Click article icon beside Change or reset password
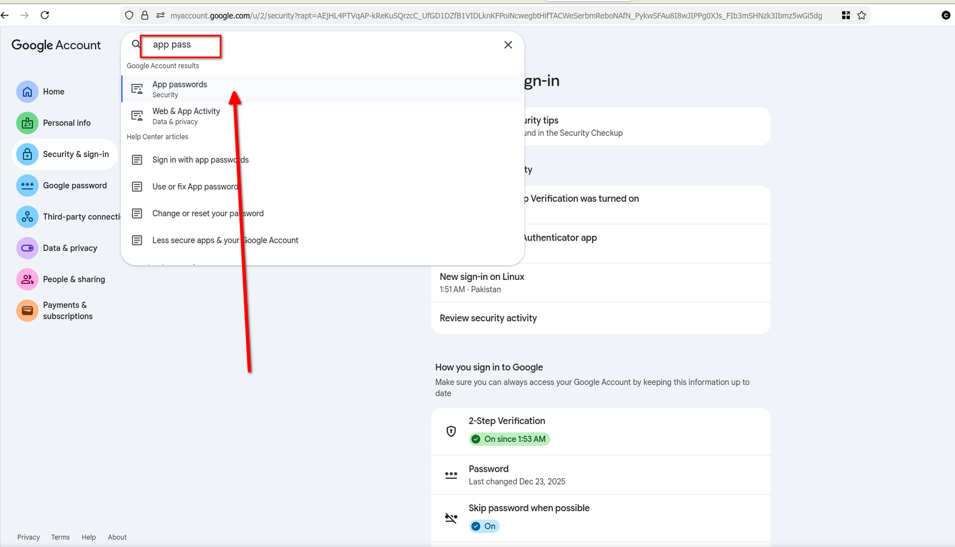This screenshot has width=955, height=547. click(137, 213)
